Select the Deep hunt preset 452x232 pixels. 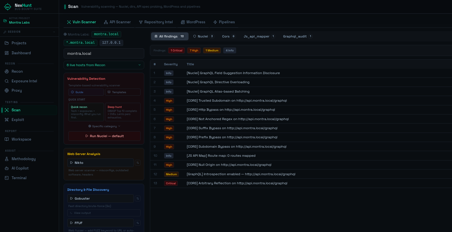click(x=123, y=112)
